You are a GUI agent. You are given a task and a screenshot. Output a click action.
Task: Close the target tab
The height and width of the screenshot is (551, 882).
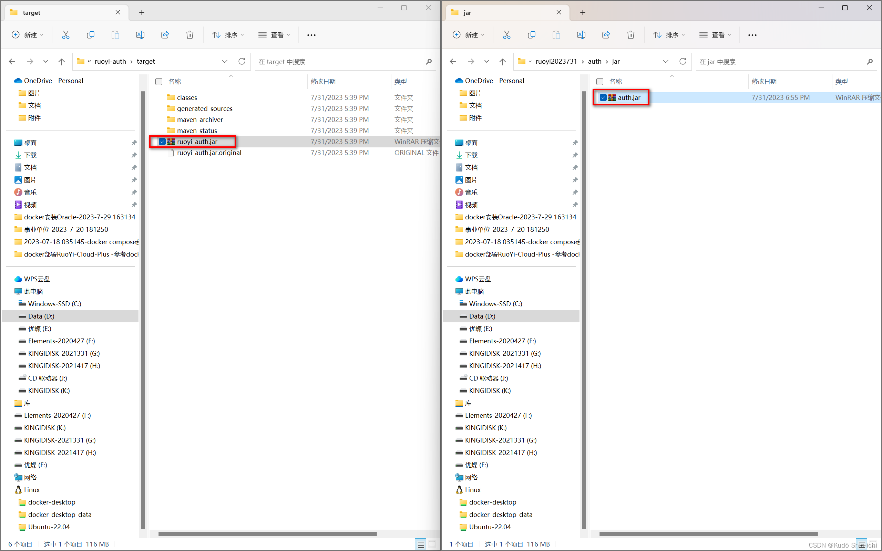click(118, 12)
